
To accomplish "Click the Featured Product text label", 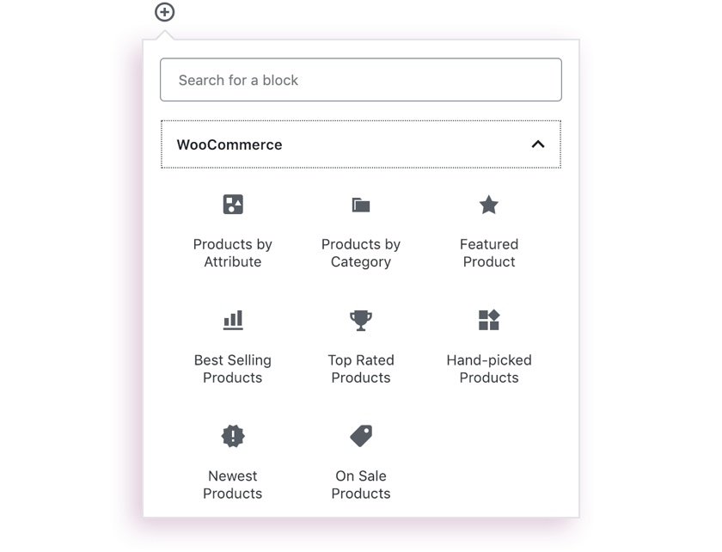I will tap(488, 252).
